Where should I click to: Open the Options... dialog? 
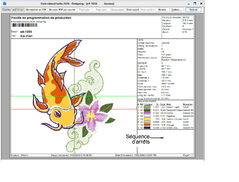coord(177,10)
